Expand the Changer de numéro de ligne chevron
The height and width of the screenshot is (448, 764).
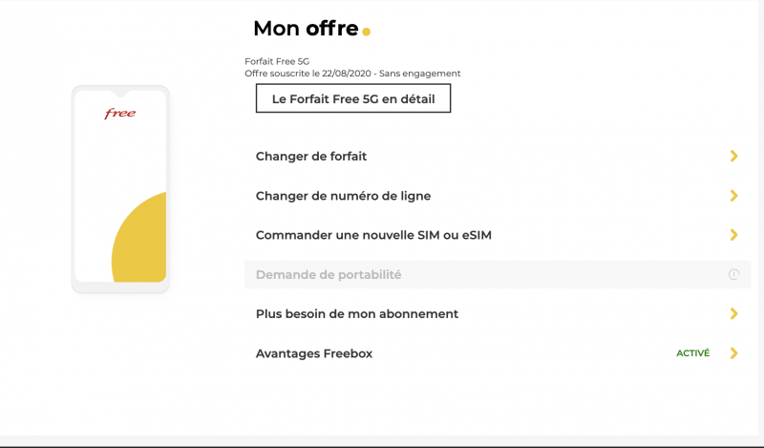click(733, 196)
